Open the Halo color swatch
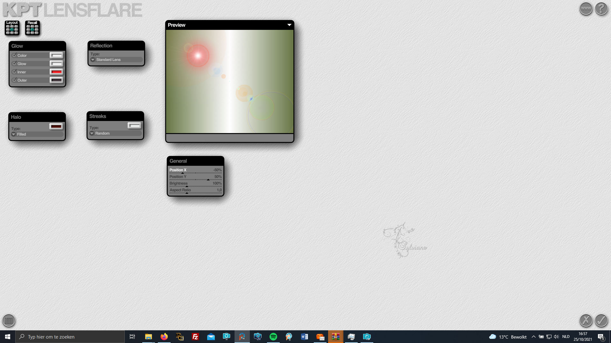 pyautogui.click(x=56, y=126)
